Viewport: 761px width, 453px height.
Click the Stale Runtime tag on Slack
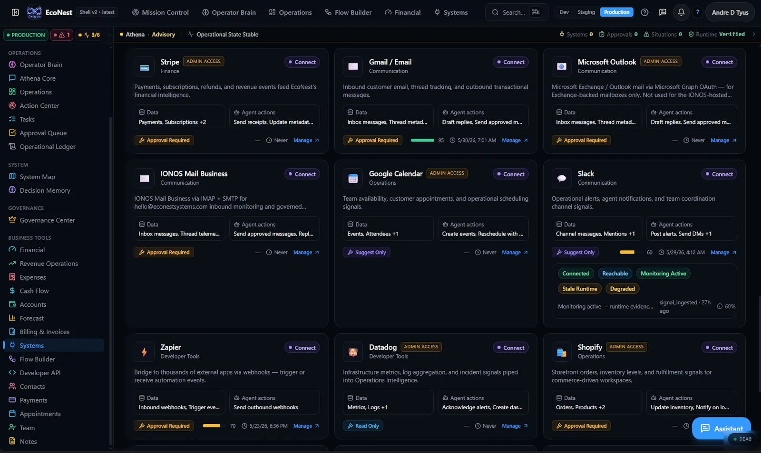580,289
